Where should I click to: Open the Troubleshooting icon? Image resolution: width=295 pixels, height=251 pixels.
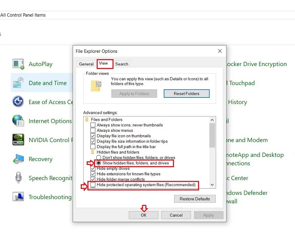[18, 197]
